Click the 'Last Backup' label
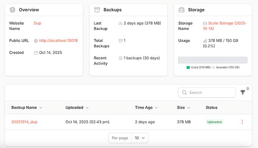This screenshot has width=258, height=148. click(x=101, y=26)
